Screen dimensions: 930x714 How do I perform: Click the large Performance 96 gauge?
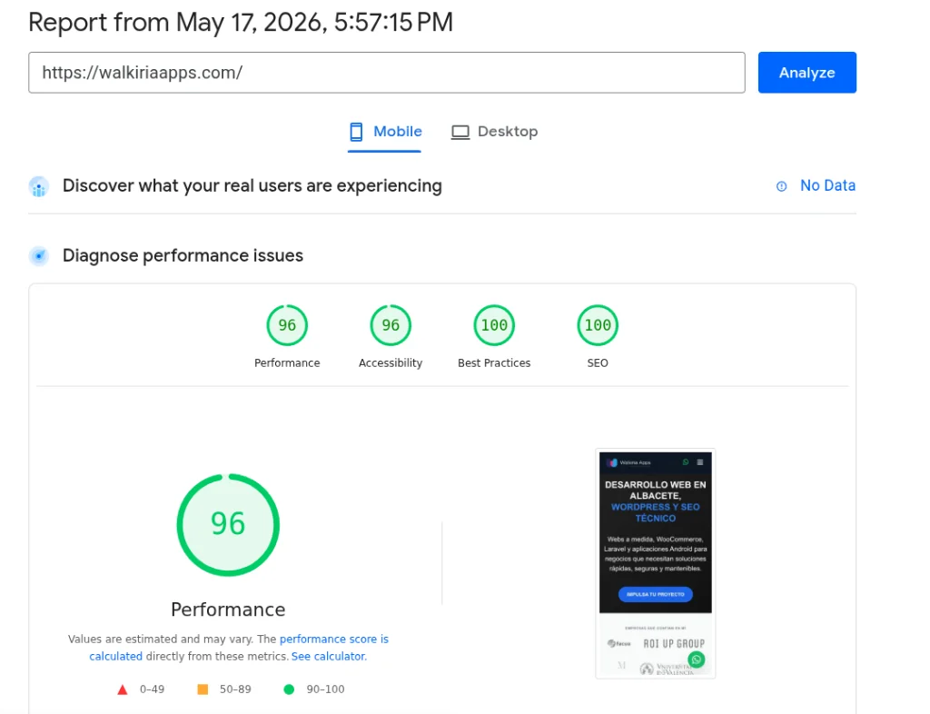228,524
